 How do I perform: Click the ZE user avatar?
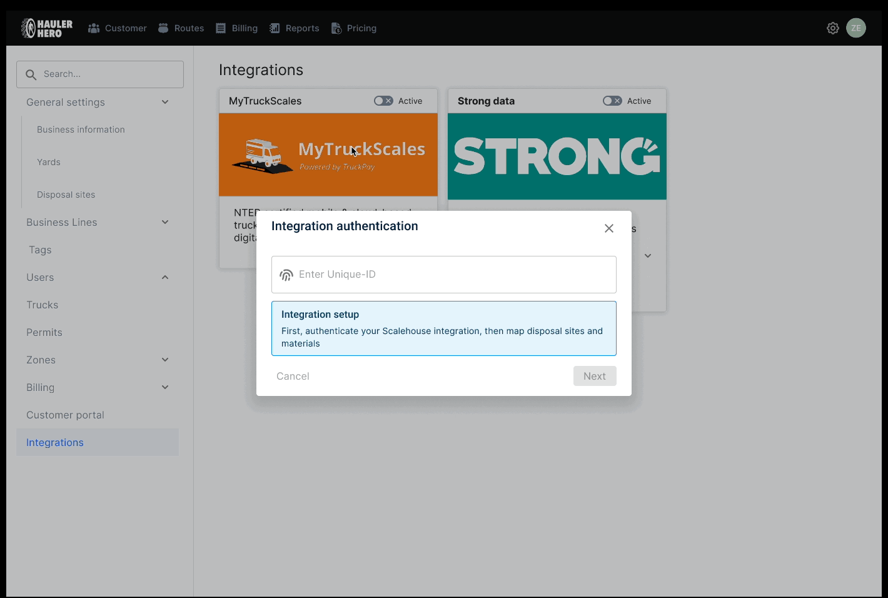pyautogui.click(x=855, y=28)
